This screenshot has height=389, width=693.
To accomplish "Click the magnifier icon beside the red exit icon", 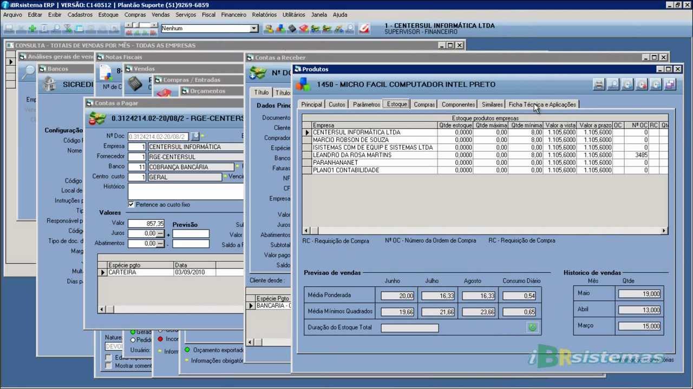I will coord(350,28).
